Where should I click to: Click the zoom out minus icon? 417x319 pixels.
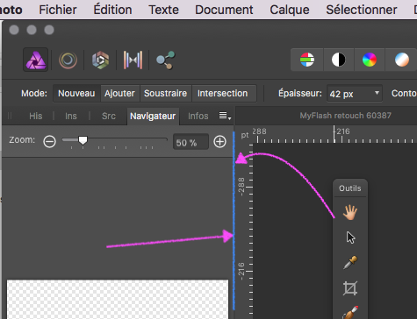[49, 142]
